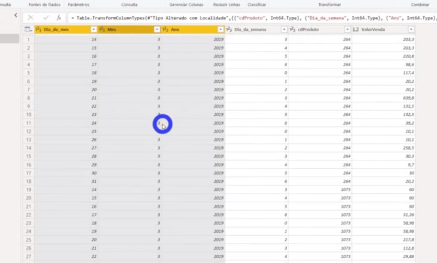437x263 pixels.
Task: Open the Ano column filter dropdown
Action: [220, 30]
